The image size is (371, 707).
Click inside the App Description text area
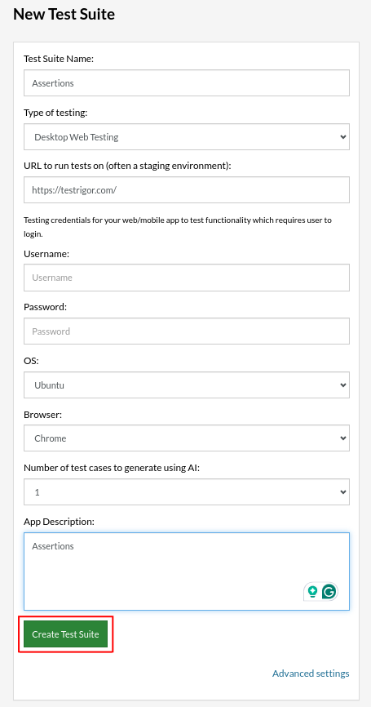point(187,571)
